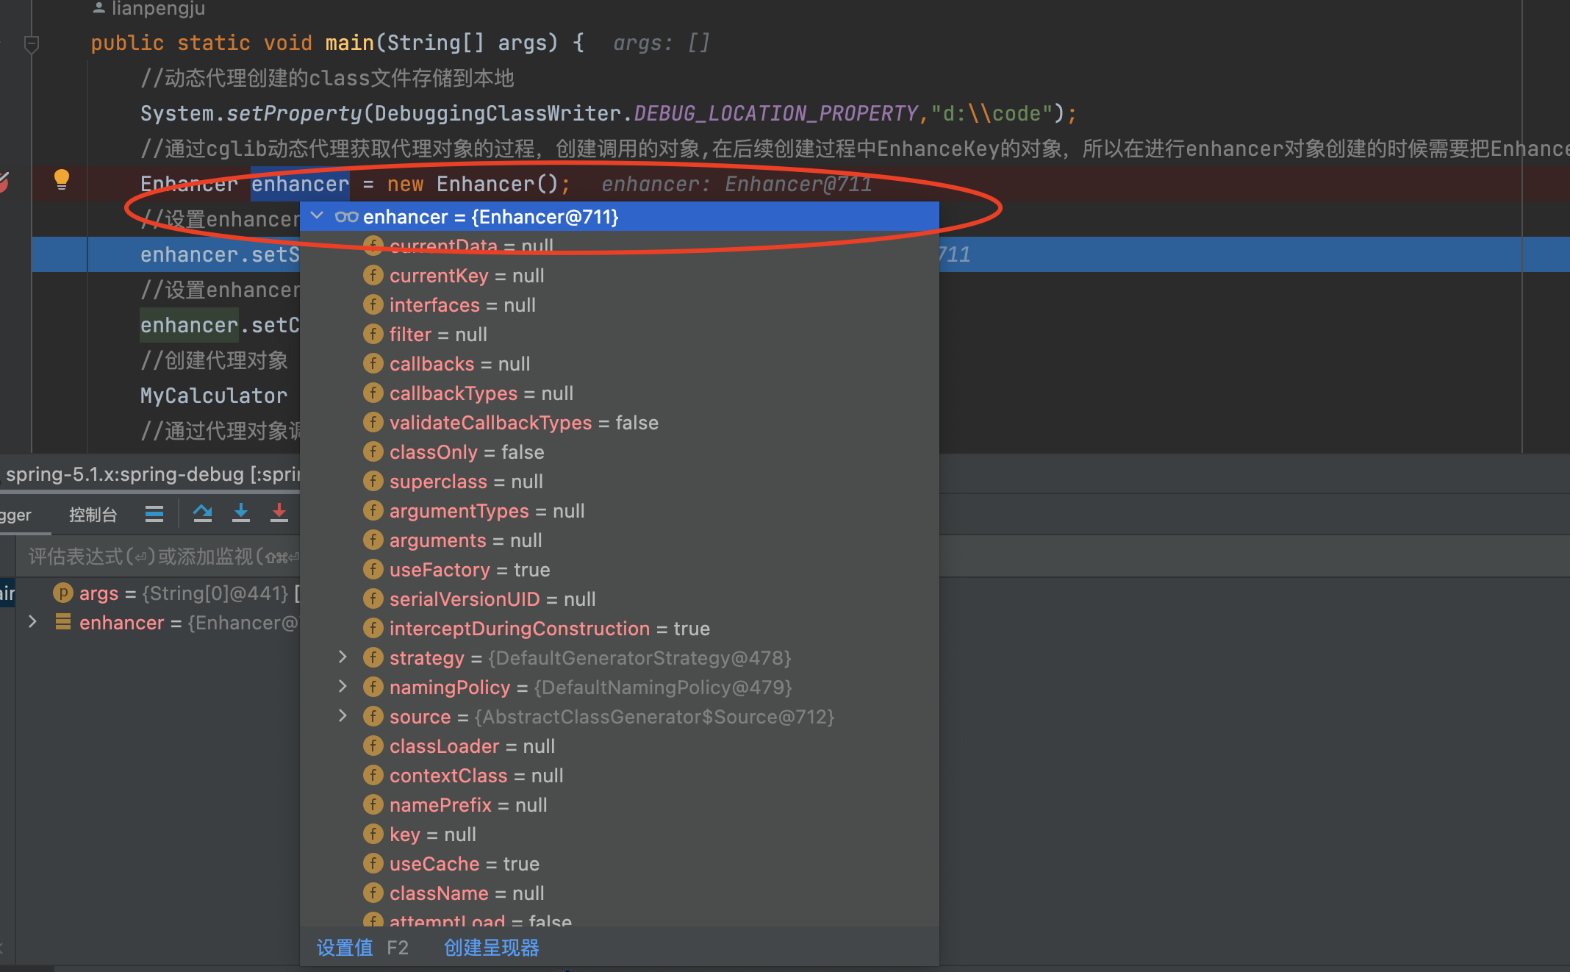Image resolution: width=1570 pixels, height=972 pixels.
Task: Click the field icon beside callbacks
Action: click(x=373, y=364)
